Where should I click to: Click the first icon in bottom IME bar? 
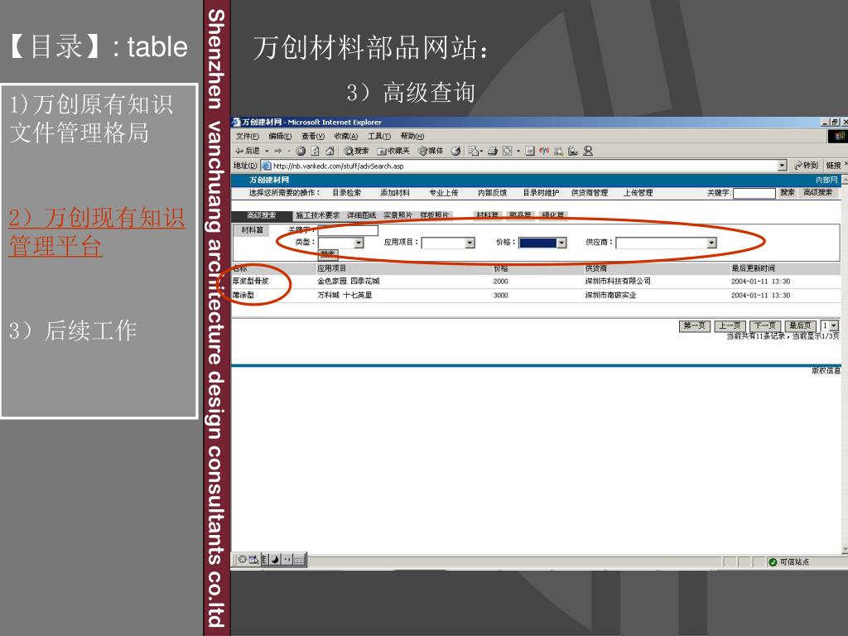tap(243, 559)
